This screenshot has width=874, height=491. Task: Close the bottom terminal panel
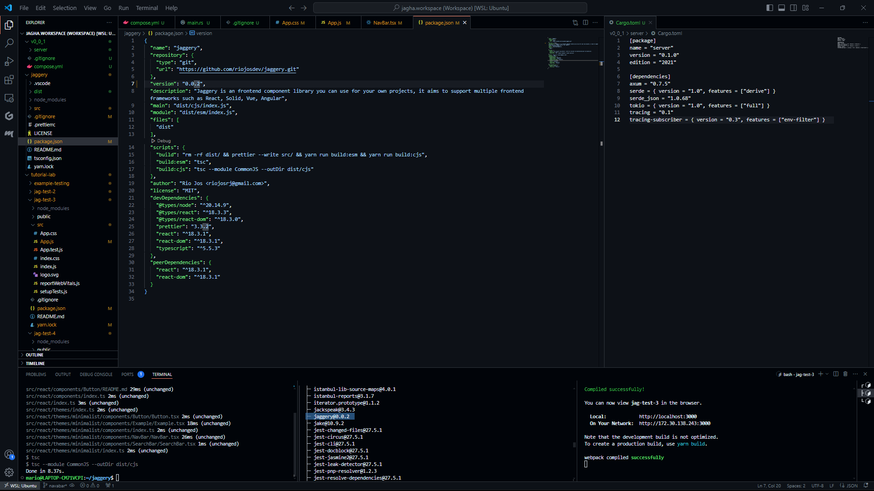click(x=865, y=374)
